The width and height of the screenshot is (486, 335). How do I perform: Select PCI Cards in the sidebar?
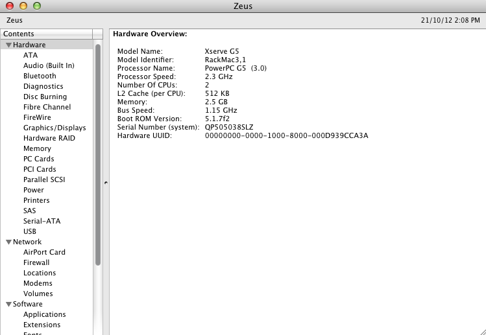[40, 169]
